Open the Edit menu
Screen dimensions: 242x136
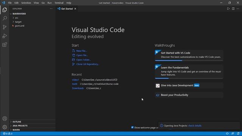point(16,3)
